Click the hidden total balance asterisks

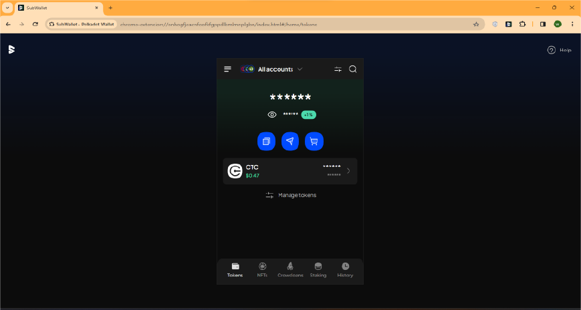click(x=290, y=98)
